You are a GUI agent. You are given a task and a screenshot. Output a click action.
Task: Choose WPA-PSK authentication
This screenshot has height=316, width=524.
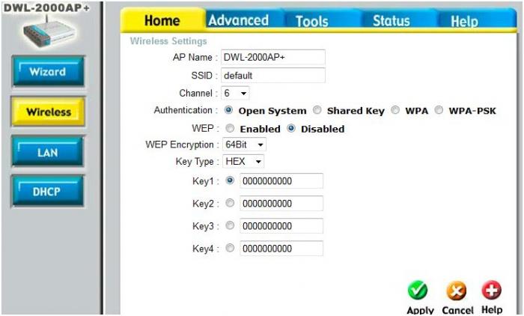[x=439, y=110]
